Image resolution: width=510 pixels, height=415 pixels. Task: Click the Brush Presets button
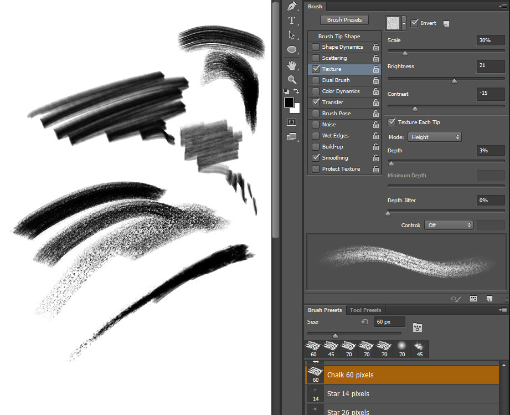(x=344, y=20)
